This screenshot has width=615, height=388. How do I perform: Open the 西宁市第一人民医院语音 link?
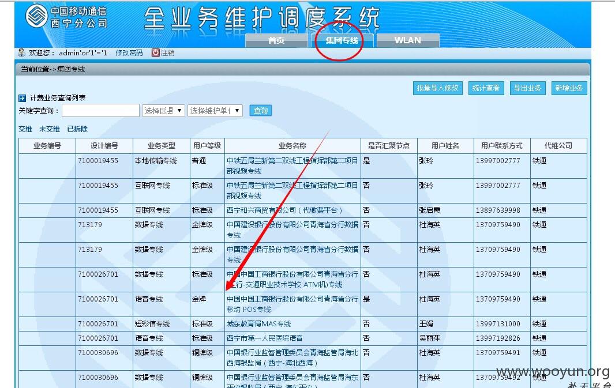click(265, 338)
